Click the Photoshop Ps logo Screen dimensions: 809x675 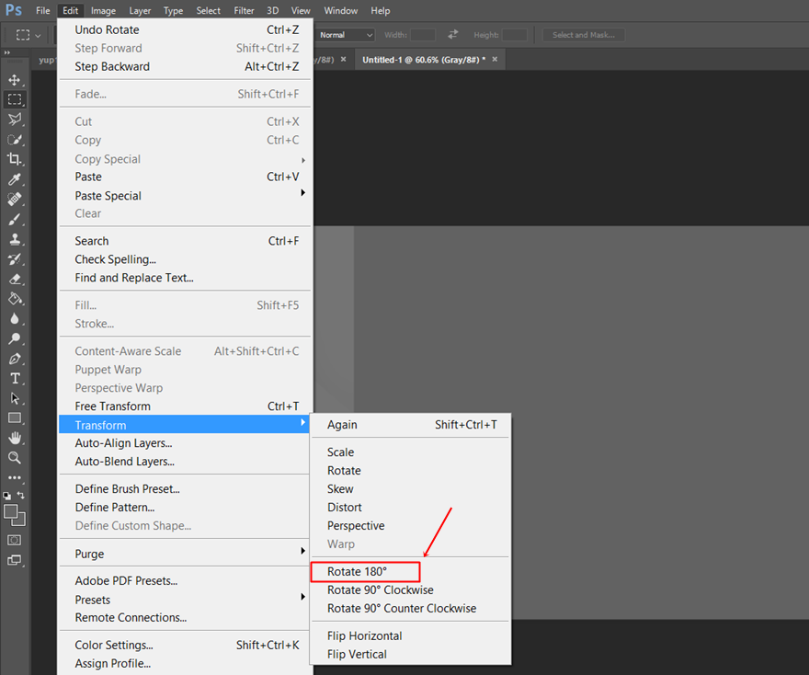pos(14,10)
